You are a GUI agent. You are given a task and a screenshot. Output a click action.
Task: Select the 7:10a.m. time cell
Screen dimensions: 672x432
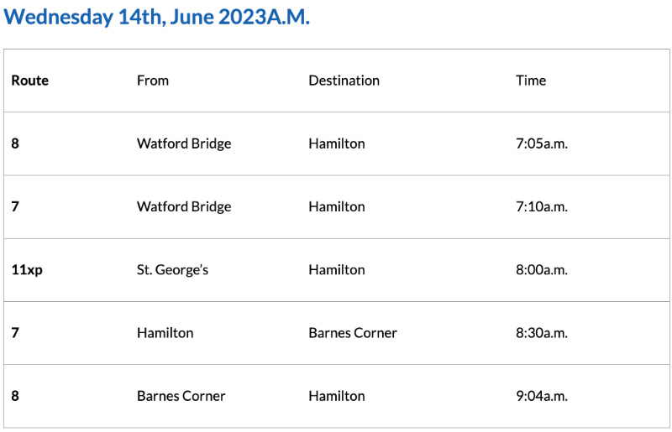pyautogui.click(x=542, y=206)
